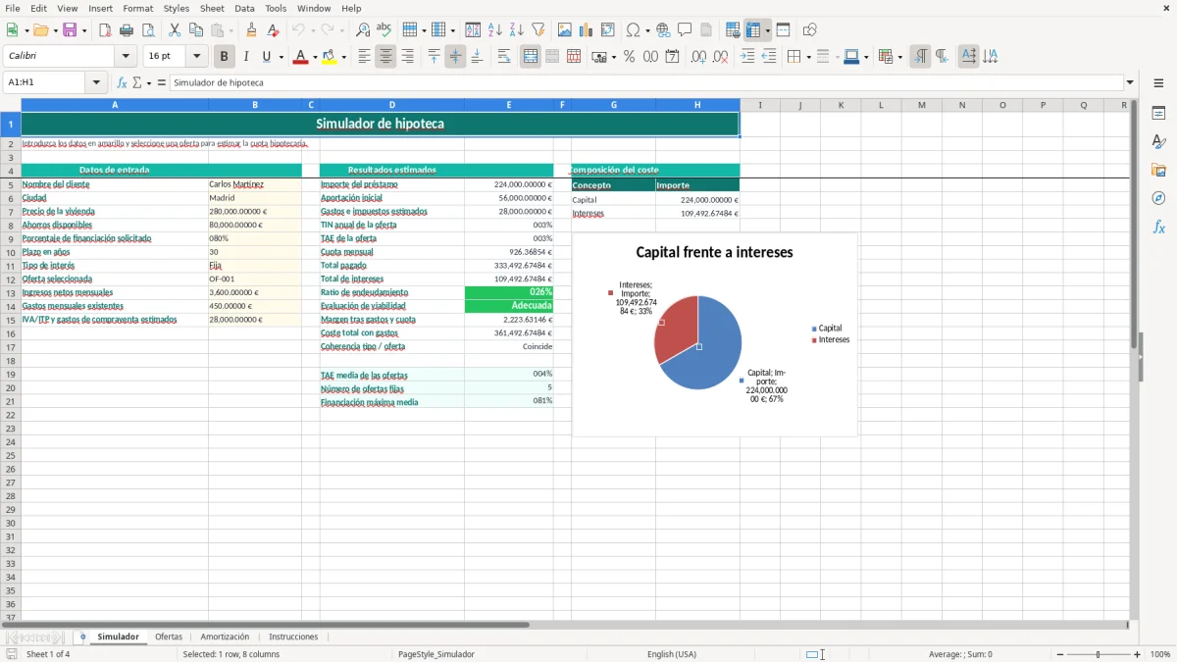This screenshot has width=1177, height=662.
Task: Open Find & Replace
Action: click(x=363, y=30)
